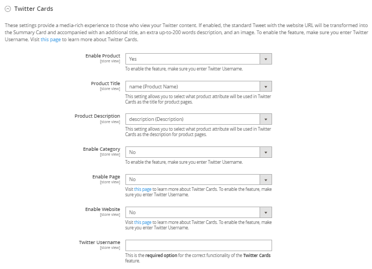Follow the 'this page' link in the intro paragraph
Screen dimensions: 372x269
(x=52, y=40)
